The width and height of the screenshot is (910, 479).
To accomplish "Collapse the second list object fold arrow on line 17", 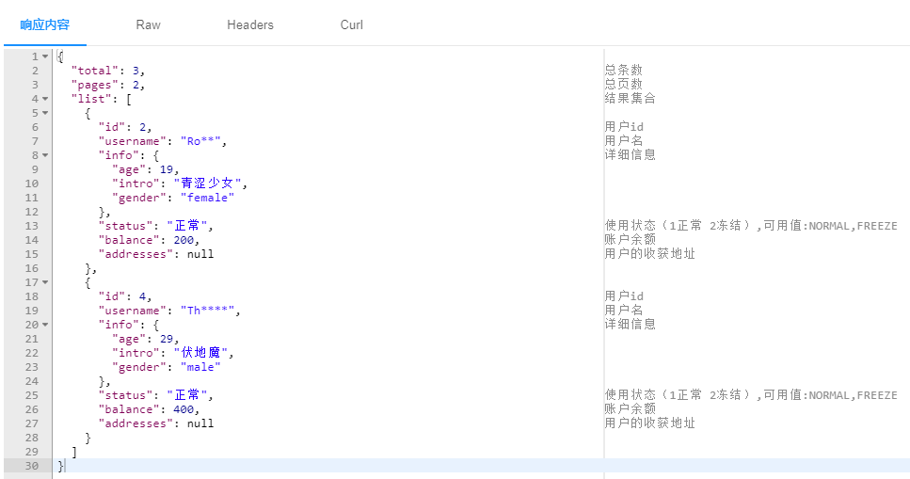I will click(45, 282).
